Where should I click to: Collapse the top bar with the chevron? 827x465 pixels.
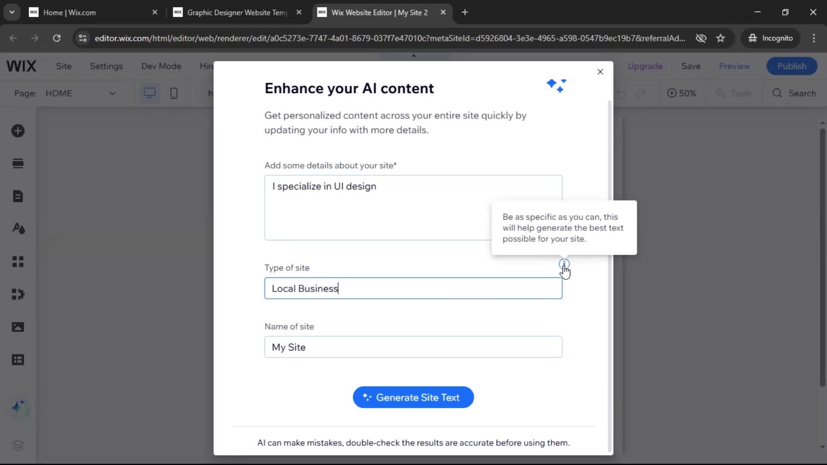click(x=413, y=56)
